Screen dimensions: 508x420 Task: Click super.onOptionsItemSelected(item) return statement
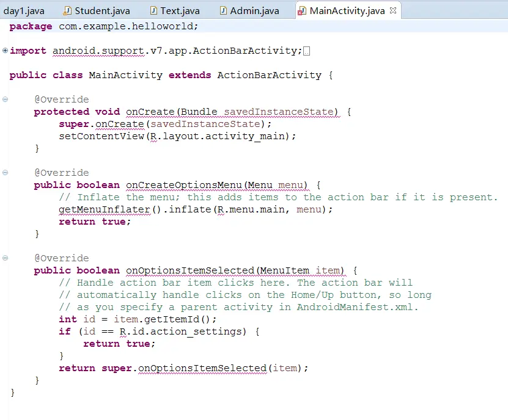coord(183,368)
